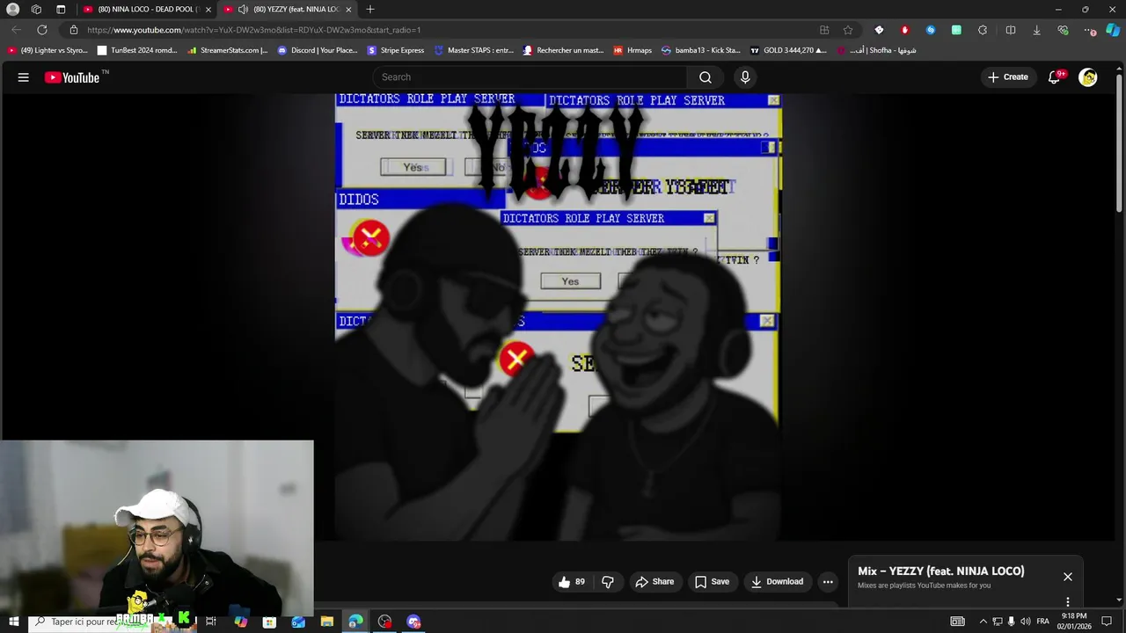Click the Create button
The image size is (1126, 633).
click(1007, 77)
